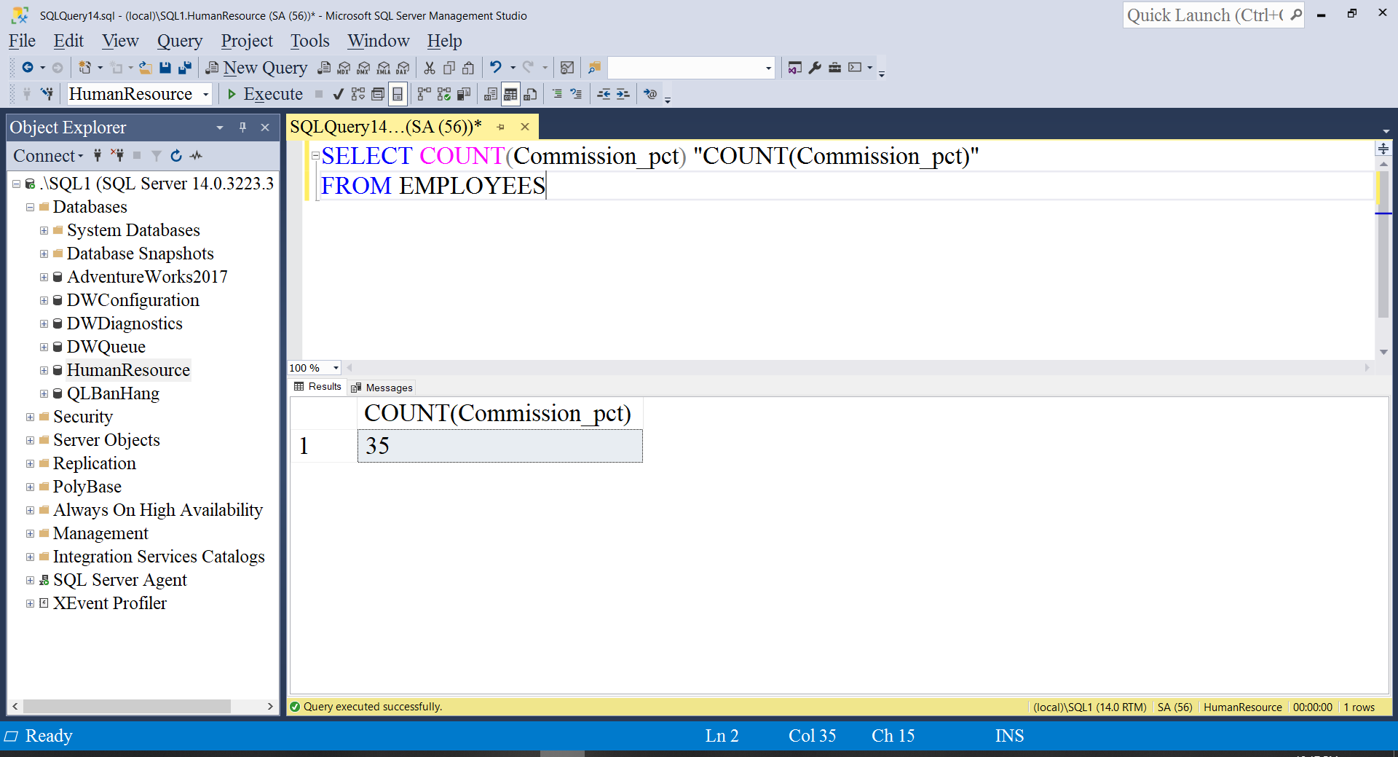Screen dimensions: 1398x757
Task: Open the File menu
Action: (x=22, y=41)
